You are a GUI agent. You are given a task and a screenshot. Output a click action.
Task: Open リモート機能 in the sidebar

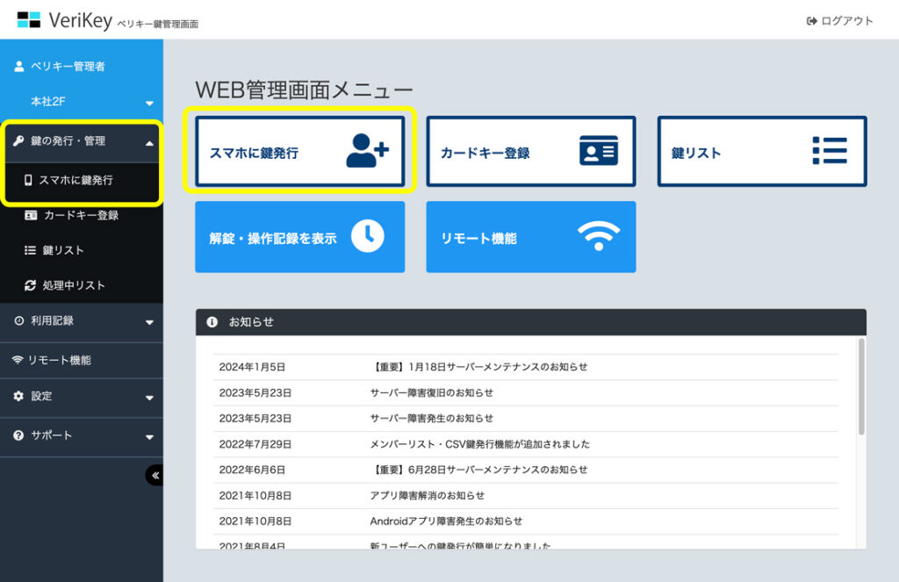coord(59,360)
